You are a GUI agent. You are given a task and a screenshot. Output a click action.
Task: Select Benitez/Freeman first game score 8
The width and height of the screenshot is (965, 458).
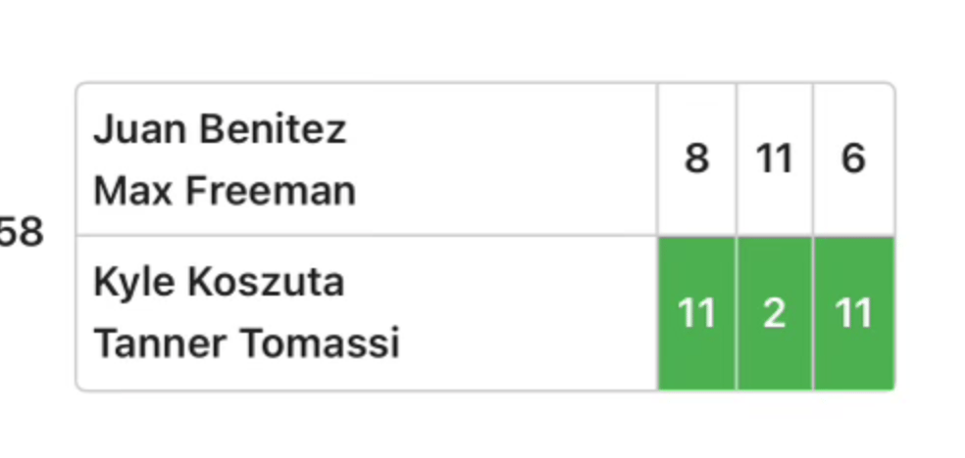coord(696,159)
